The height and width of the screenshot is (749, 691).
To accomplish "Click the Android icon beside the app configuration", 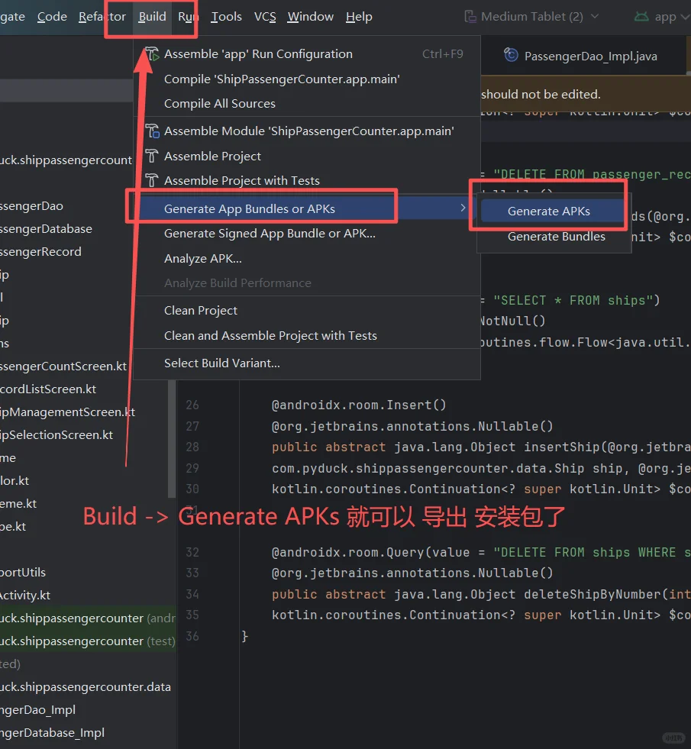I will pos(642,15).
